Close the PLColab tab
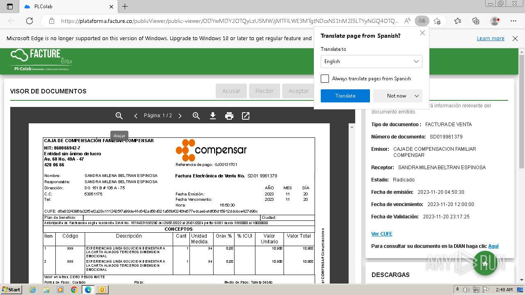This screenshot has width=525, height=295. [x=112, y=7]
